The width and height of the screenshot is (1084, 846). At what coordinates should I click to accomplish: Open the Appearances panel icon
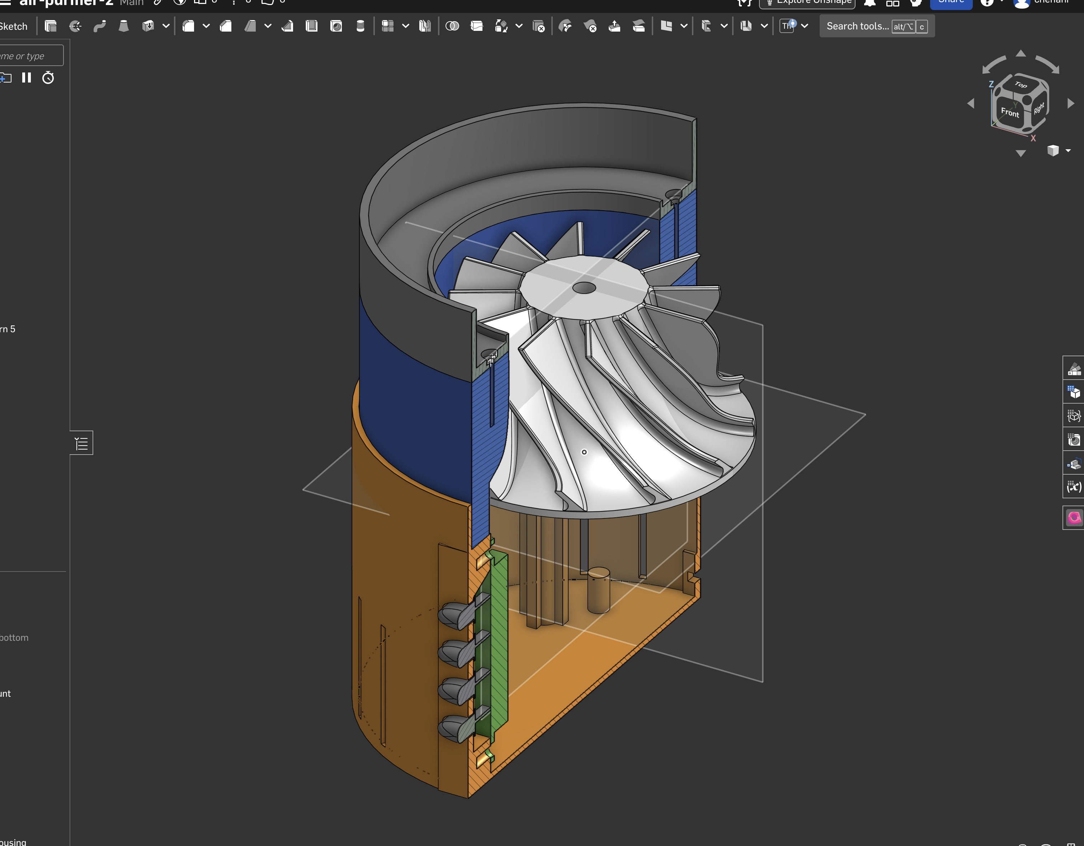1074,369
